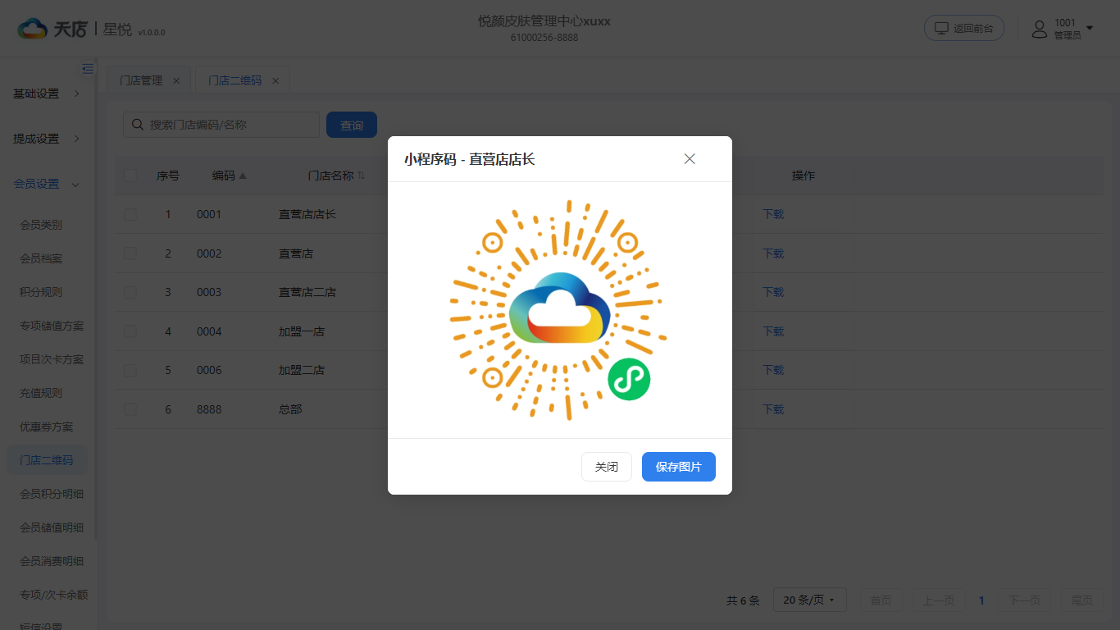1120x630 pixels.
Task: Click the 关闭 button in the dialog
Action: point(607,467)
